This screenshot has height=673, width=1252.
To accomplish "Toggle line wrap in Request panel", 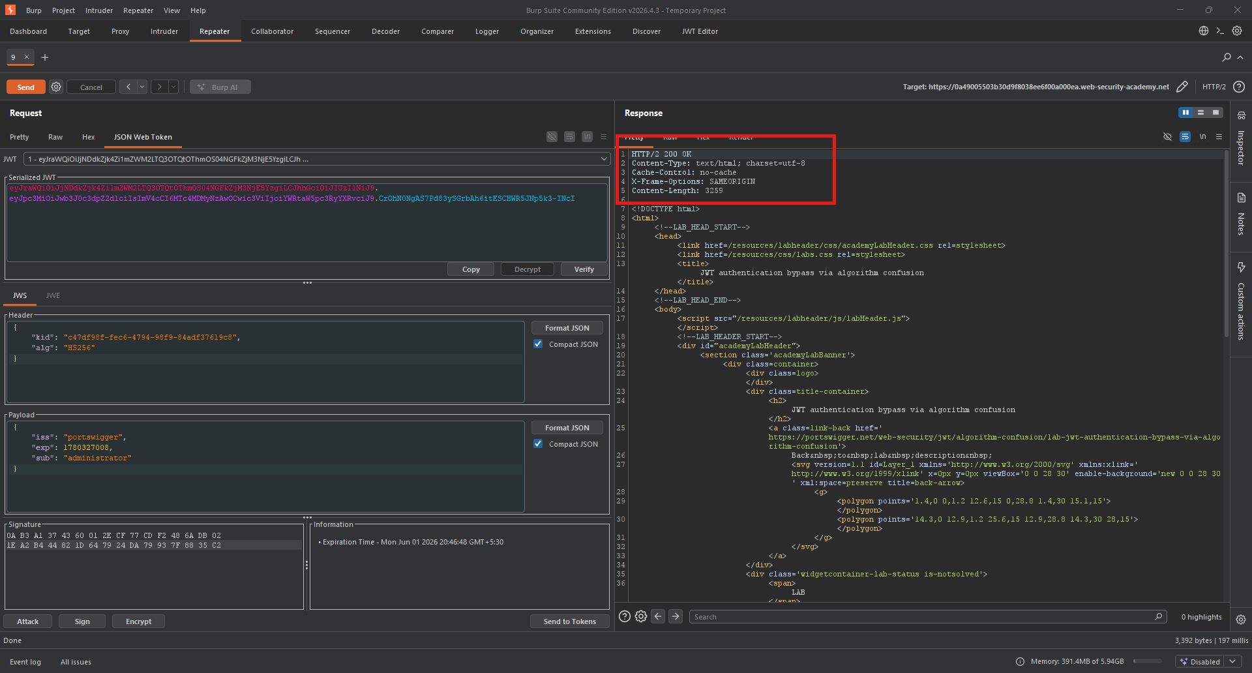I will [x=569, y=136].
